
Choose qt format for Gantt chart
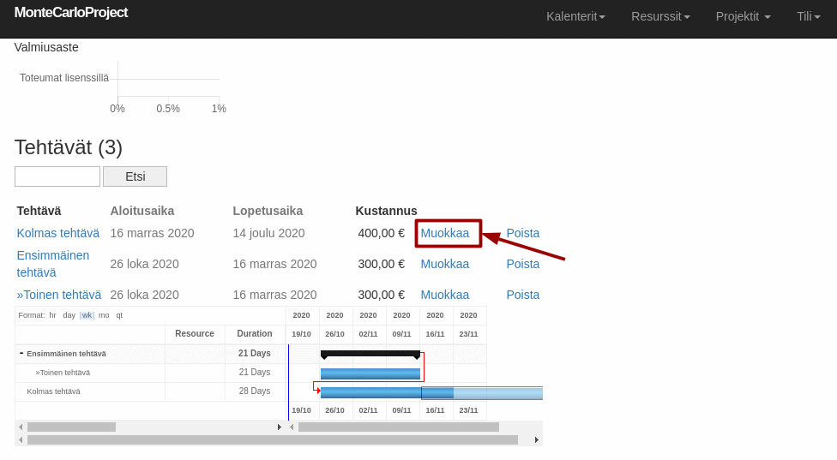(119, 315)
